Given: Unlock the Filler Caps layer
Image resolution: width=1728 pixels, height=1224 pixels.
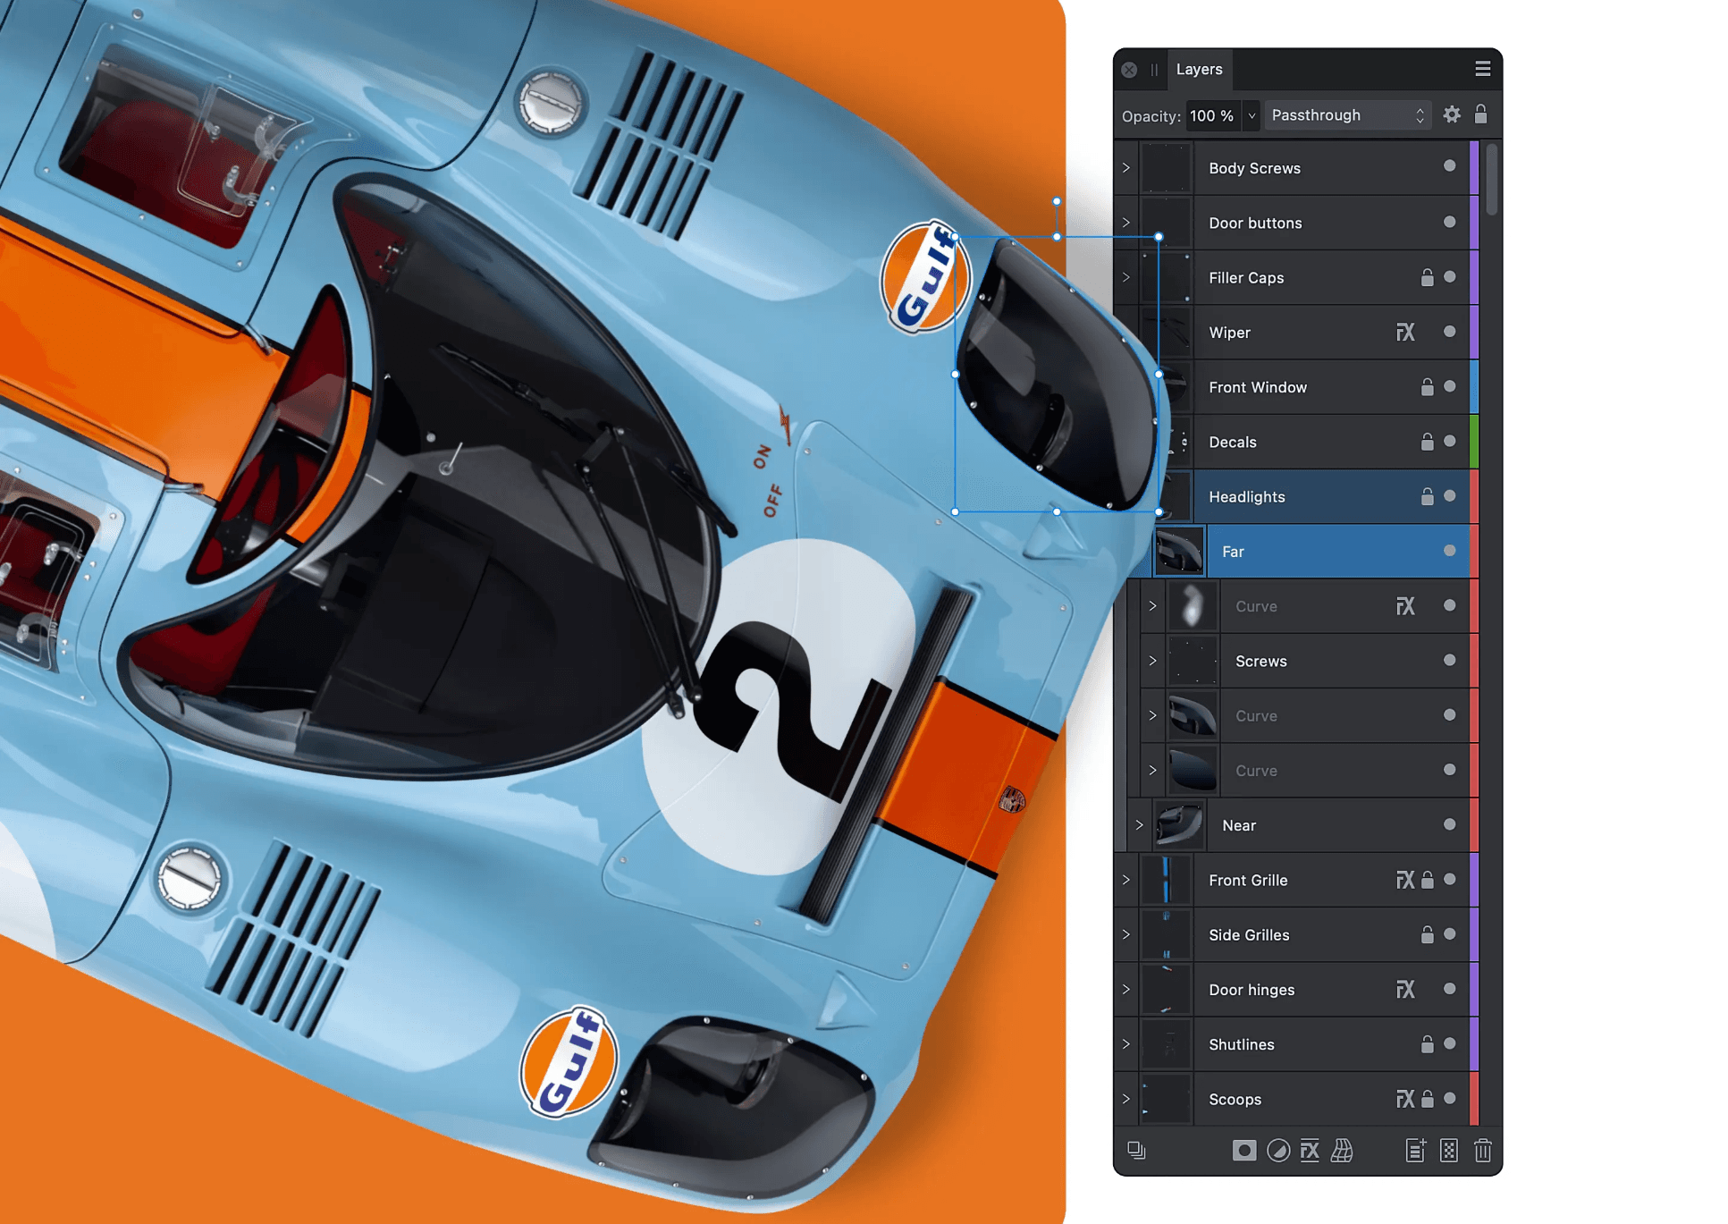Looking at the screenshot, I should pos(1428,277).
